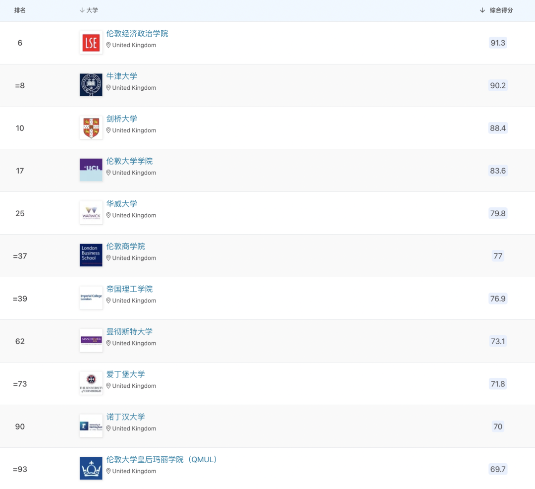Image resolution: width=535 pixels, height=489 pixels.
Task: Click rank number 62
Action: click(x=20, y=341)
